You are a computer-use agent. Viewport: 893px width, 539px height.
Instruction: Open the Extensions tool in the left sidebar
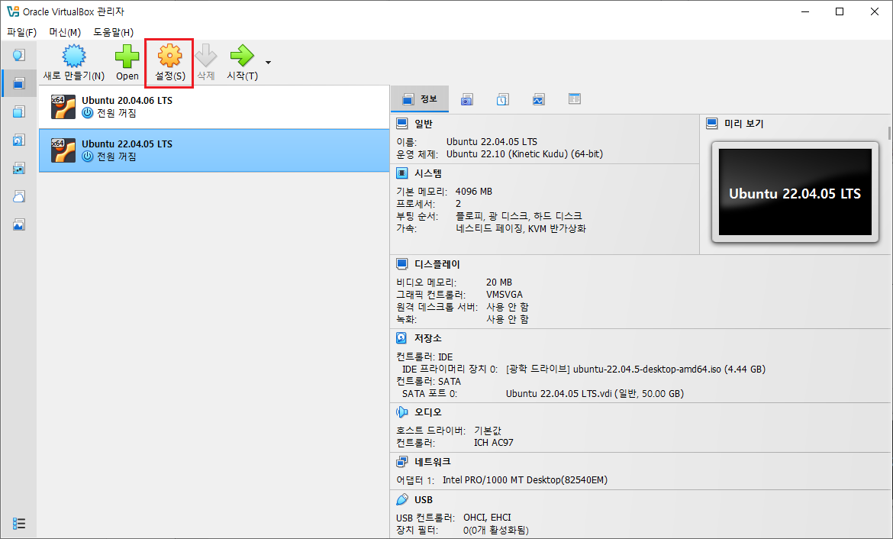[19, 111]
